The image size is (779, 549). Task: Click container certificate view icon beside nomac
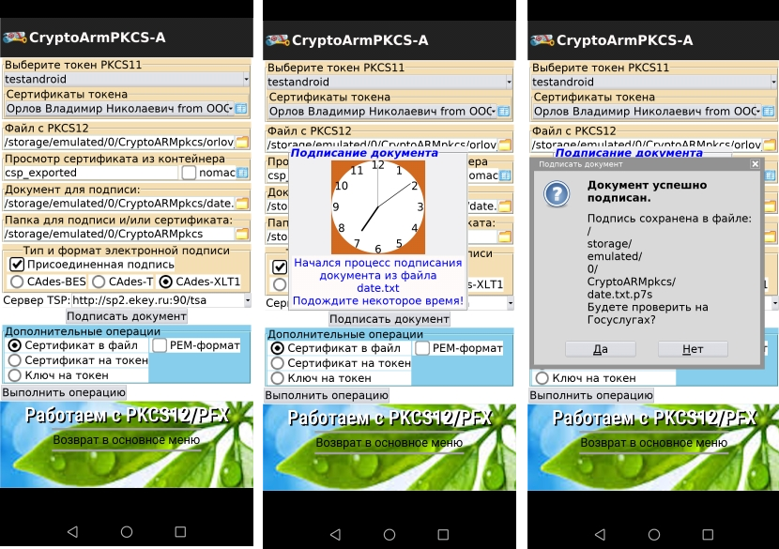[x=242, y=173]
